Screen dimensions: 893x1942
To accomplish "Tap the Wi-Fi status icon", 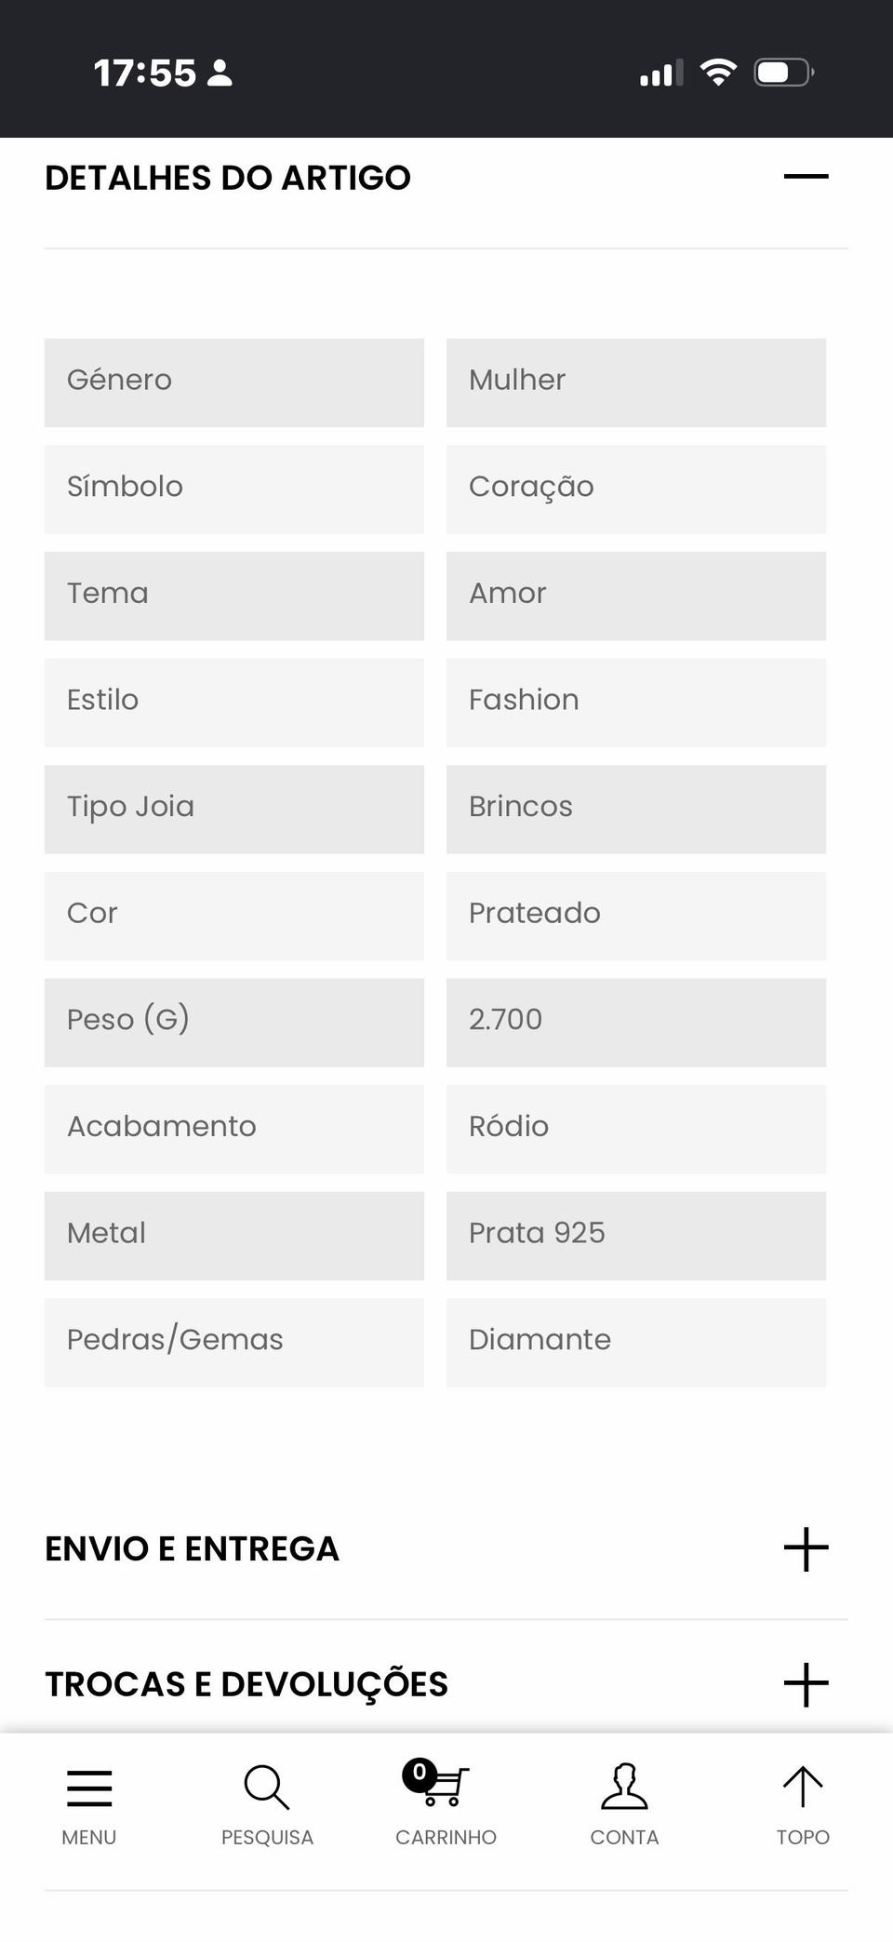I will click(x=718, y=72).
